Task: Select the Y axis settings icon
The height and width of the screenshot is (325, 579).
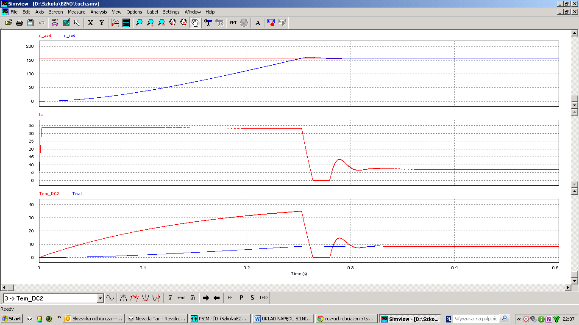Action: coord(102,23)
